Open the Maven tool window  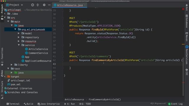[187, 37]
